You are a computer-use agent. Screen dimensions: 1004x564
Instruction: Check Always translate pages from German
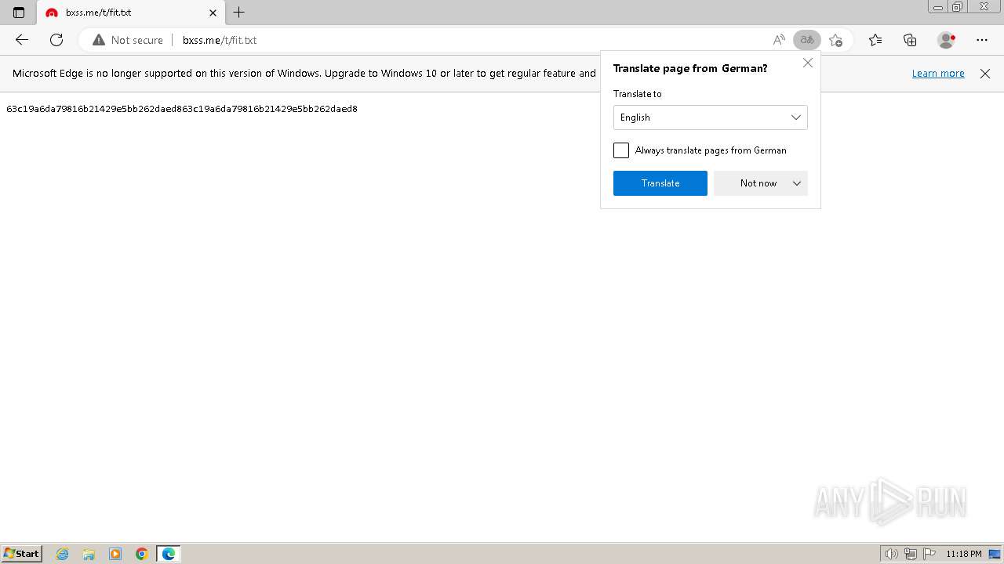(621, 150)
